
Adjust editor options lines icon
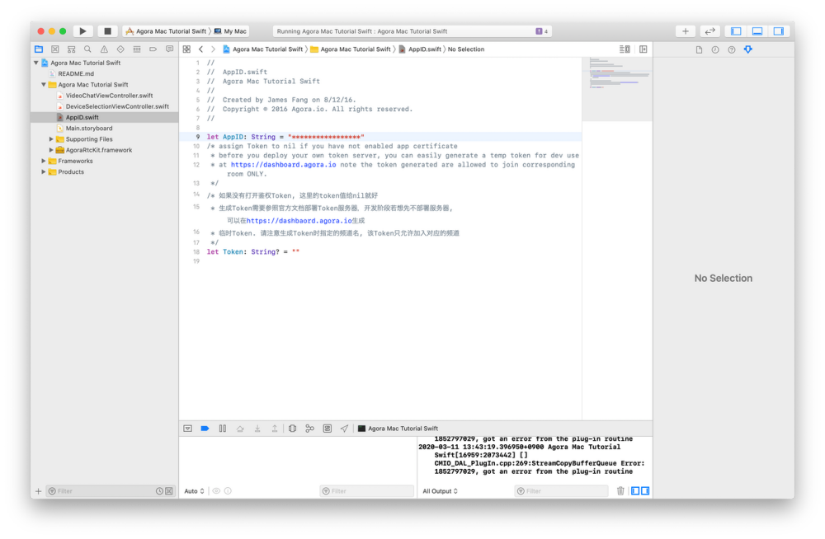tap(625, 49)
